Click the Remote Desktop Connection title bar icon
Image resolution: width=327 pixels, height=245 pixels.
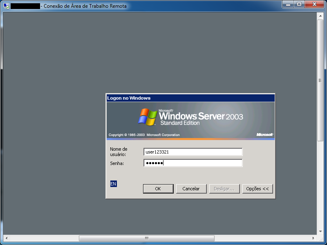coord(7,6)
